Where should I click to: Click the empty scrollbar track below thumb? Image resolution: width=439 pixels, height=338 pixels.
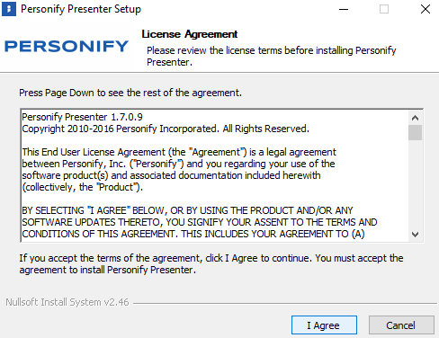tap(415, 184)
